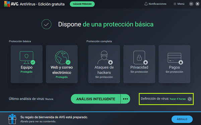Click the Pagos credit card icon

(x=175, y=58)
